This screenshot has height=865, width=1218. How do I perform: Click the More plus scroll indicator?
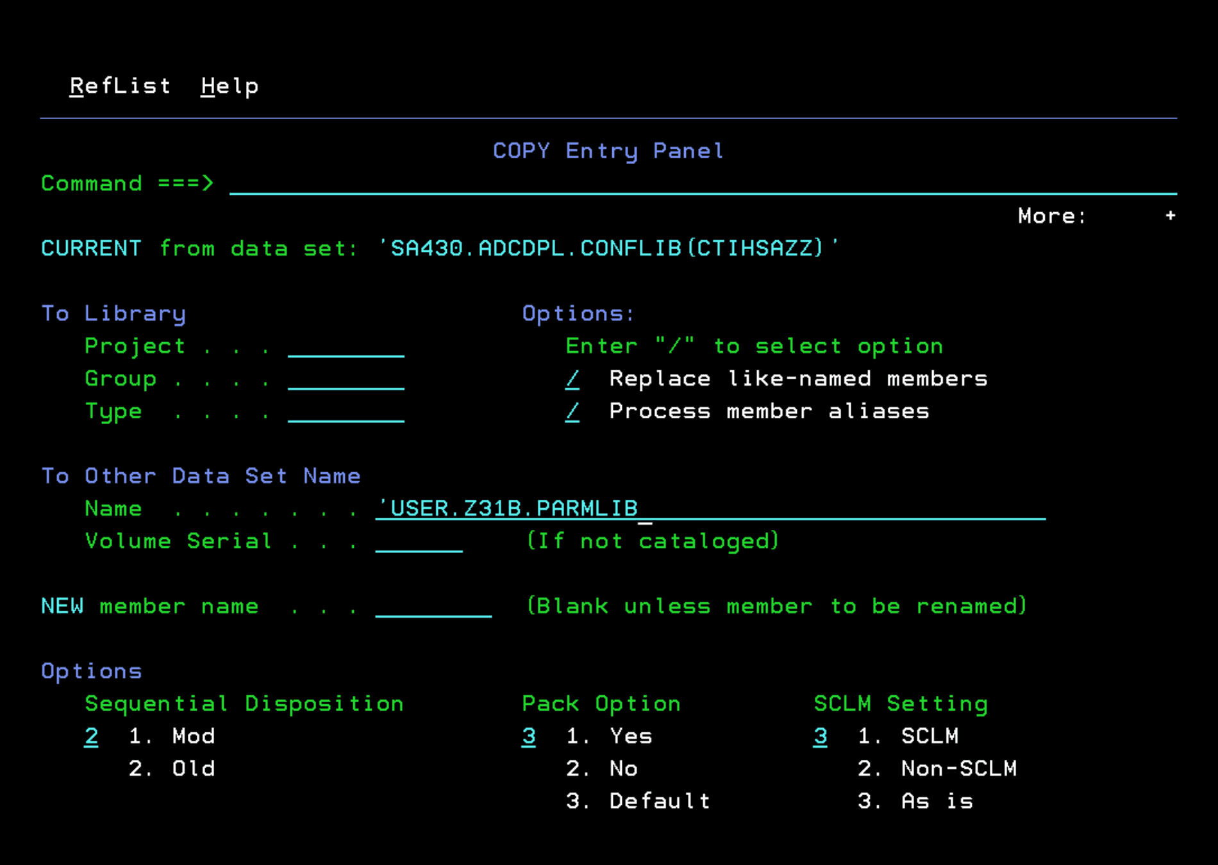(1171, 216)
